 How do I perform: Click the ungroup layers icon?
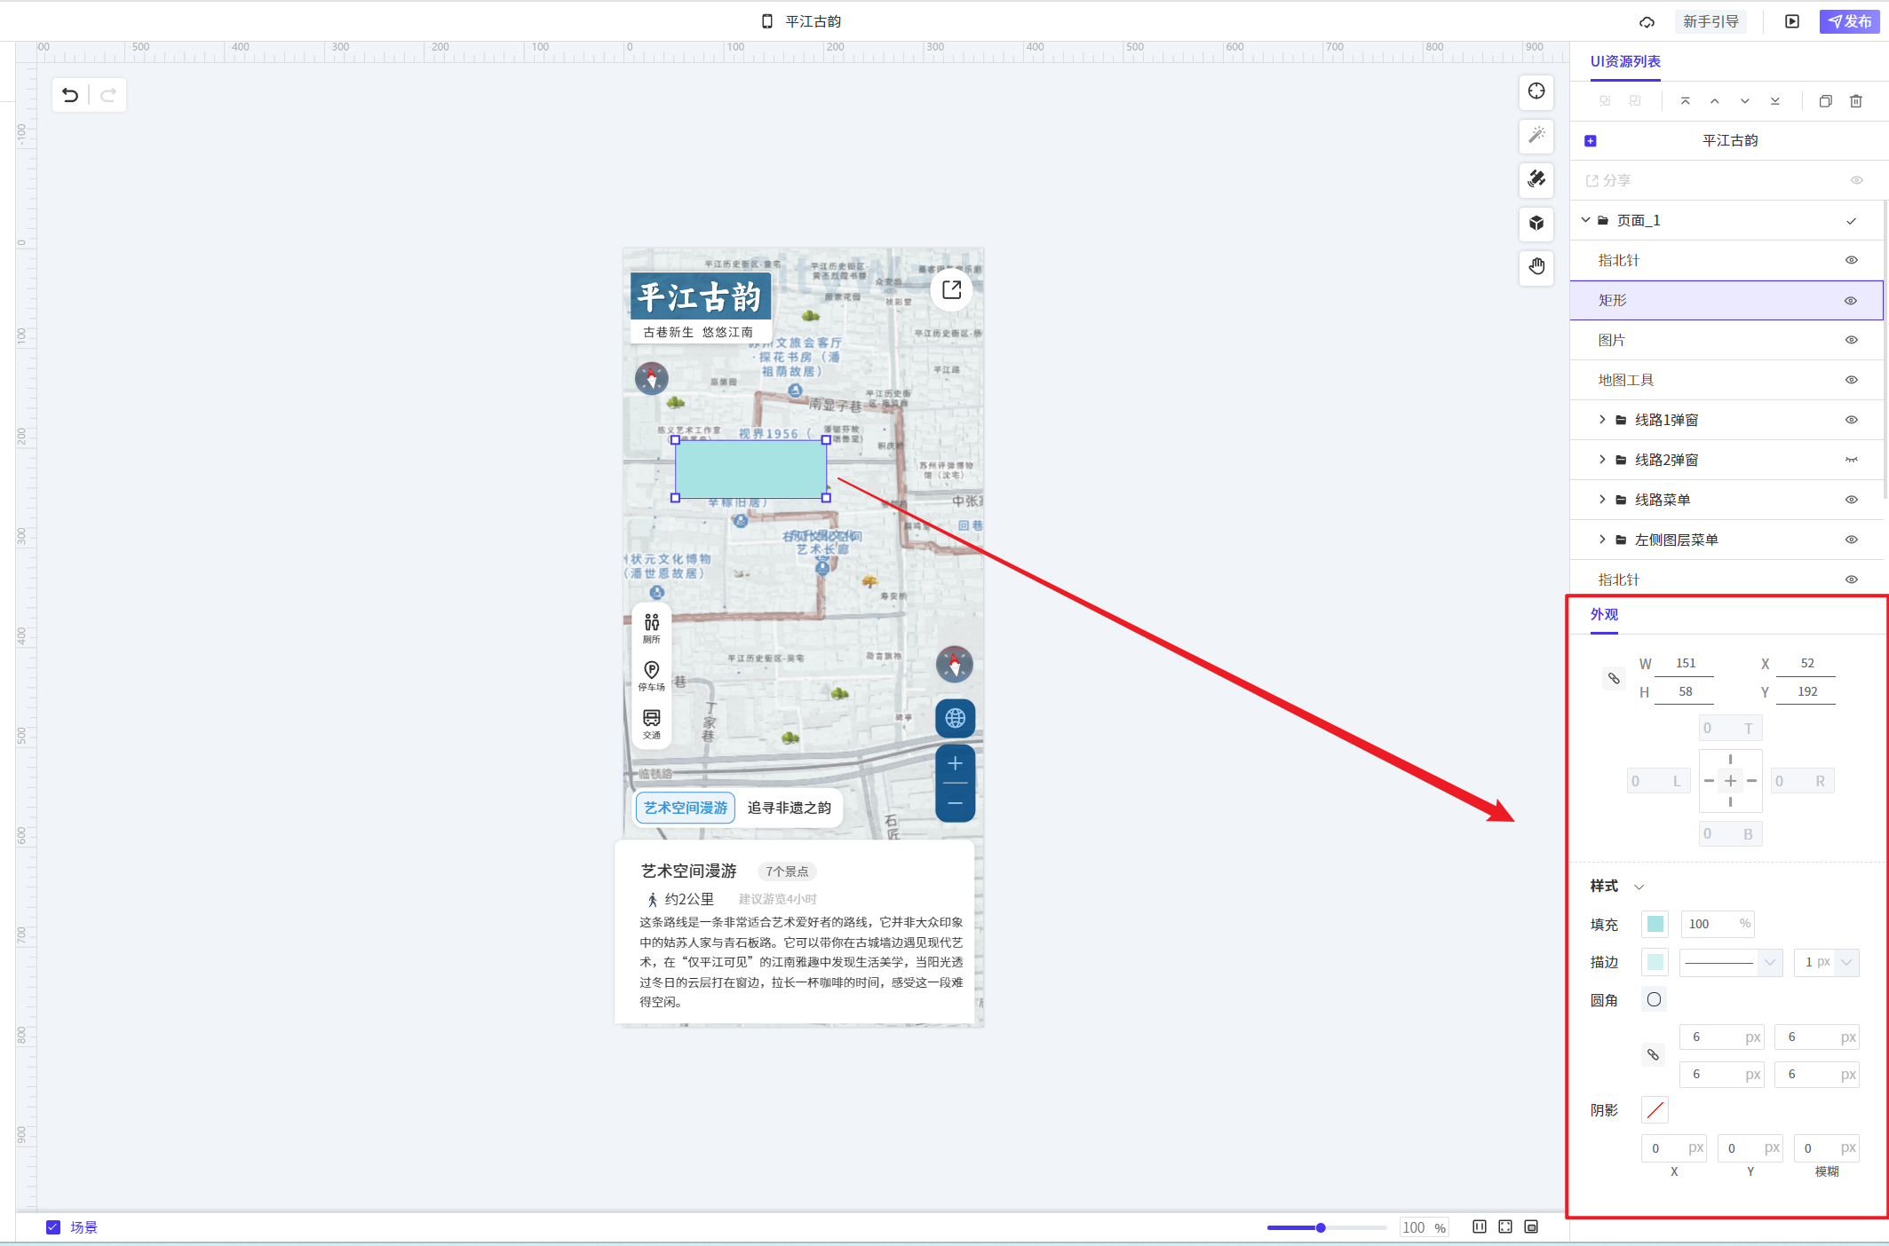point(1635,101)
